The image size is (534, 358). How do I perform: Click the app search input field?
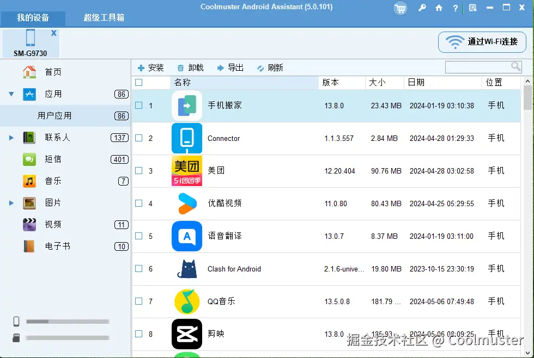pyautogui.click(x=478, y=67)
